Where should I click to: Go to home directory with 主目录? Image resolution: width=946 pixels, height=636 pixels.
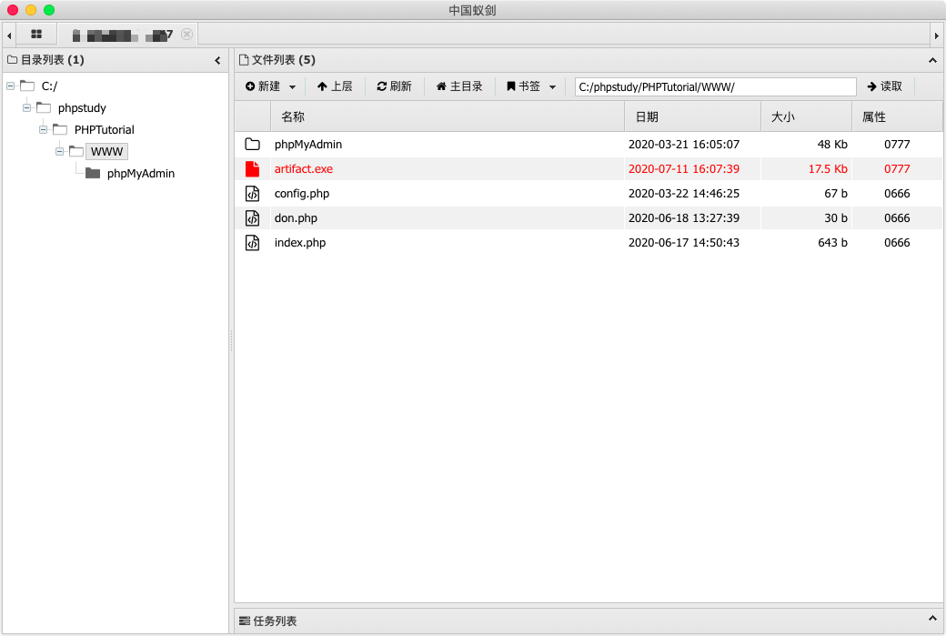coord(459,86)
